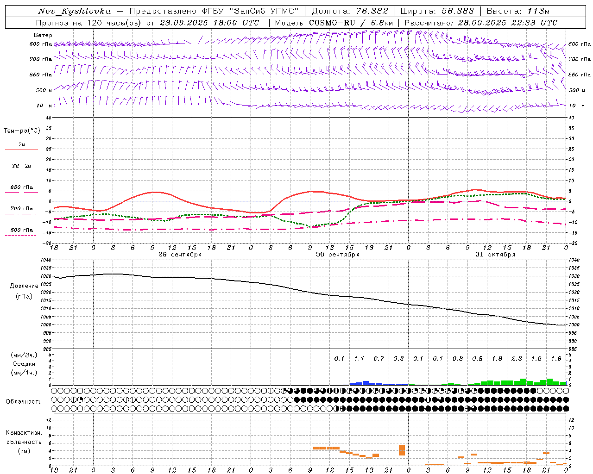Select the 850 гПа temperature legend entry

(21, 187)
